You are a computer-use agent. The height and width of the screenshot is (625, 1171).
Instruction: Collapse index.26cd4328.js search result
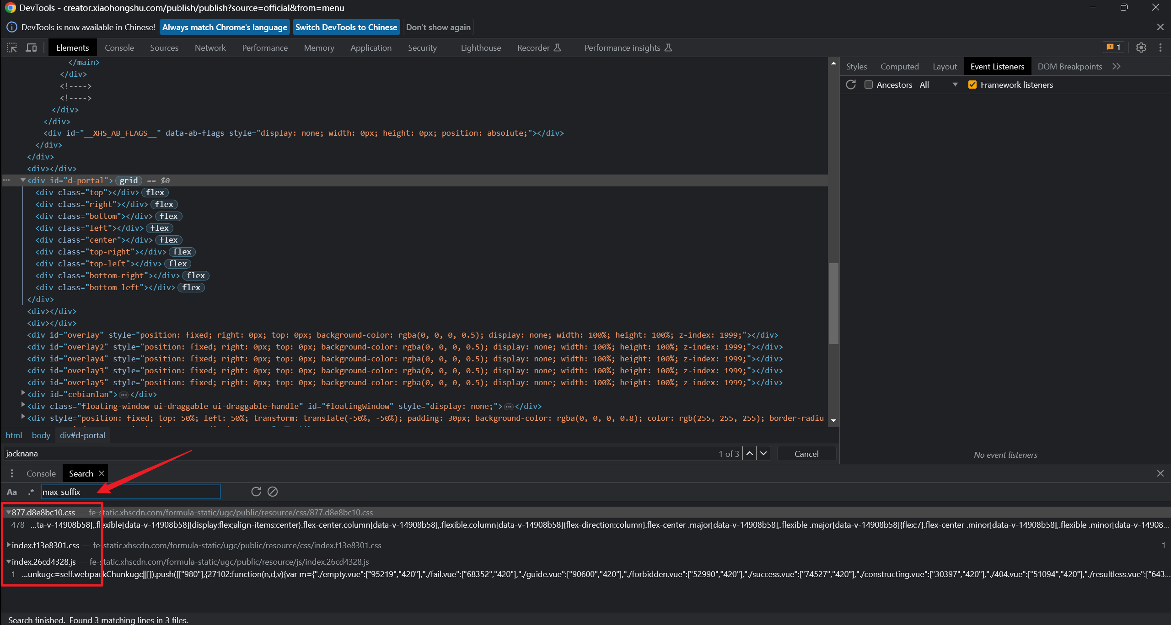point(8,561)
